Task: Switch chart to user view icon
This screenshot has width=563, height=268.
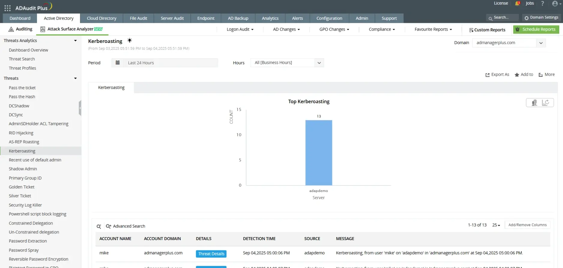Action: tap(534, 103)
